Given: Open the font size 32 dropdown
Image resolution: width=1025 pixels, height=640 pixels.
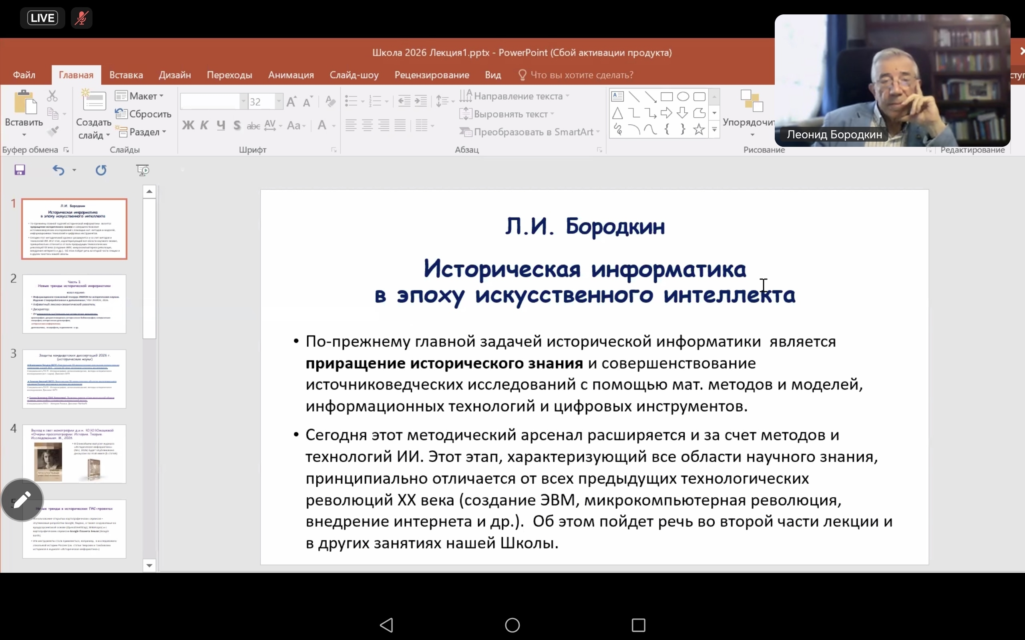Looking at the screenshot, I should point(279,102).
